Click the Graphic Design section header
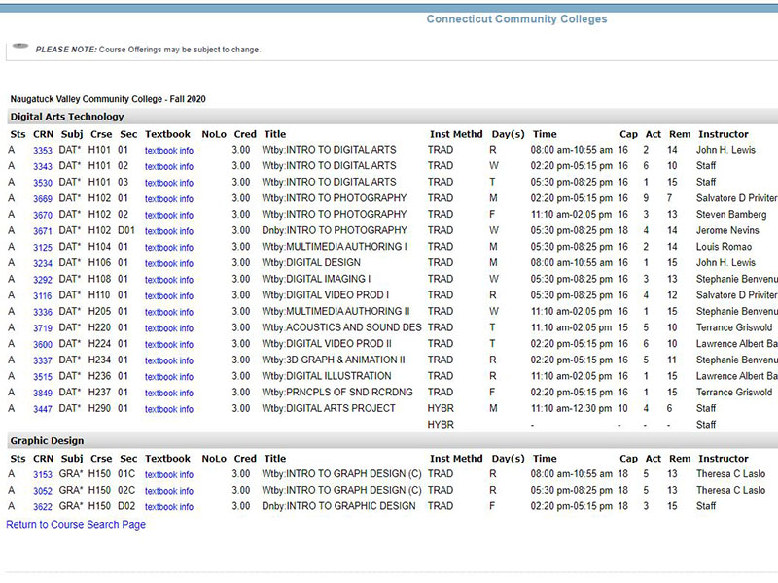 [47, 441]
